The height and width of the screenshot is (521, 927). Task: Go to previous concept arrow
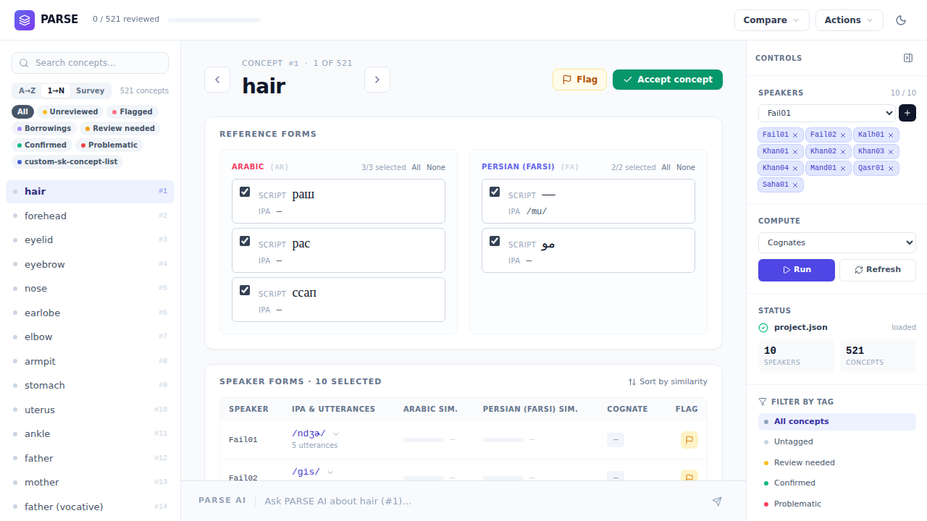(x=217, y=80)
